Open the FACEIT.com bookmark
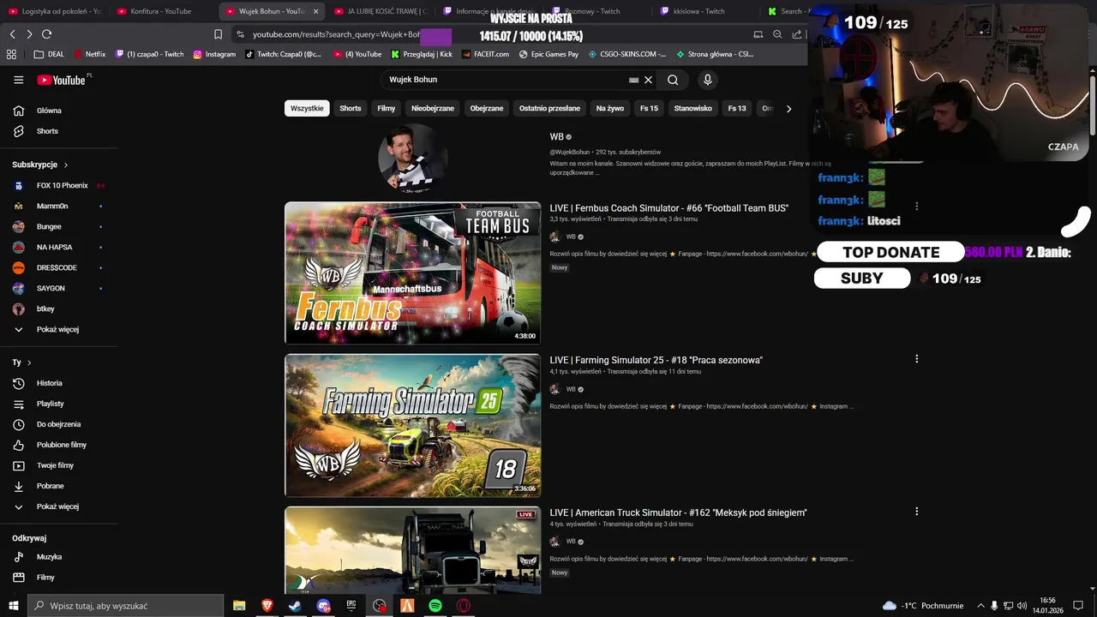Screen dimensions: 1097x617 (x=485, y=54)
